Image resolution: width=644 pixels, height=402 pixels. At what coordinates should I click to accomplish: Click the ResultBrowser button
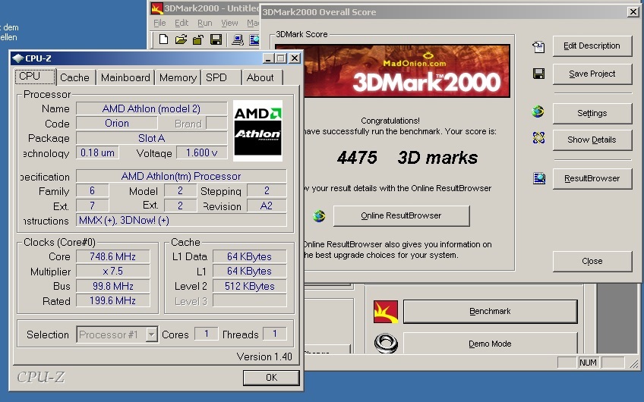click(x=592, y=178)
